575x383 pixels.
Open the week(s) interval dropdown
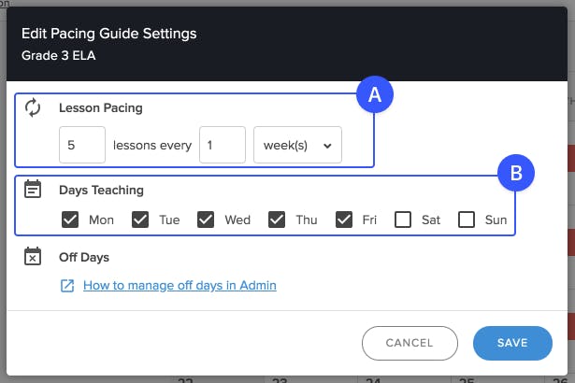point(297,145)
